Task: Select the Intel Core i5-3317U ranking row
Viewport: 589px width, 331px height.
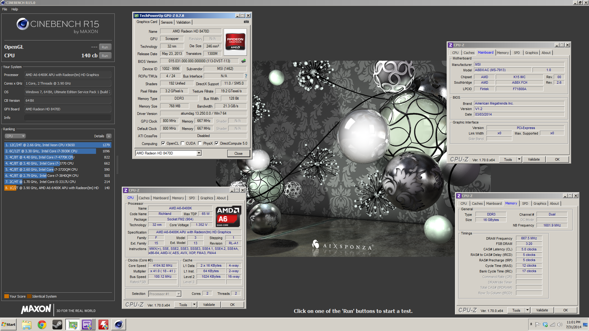Action: [x=58, y=182]
